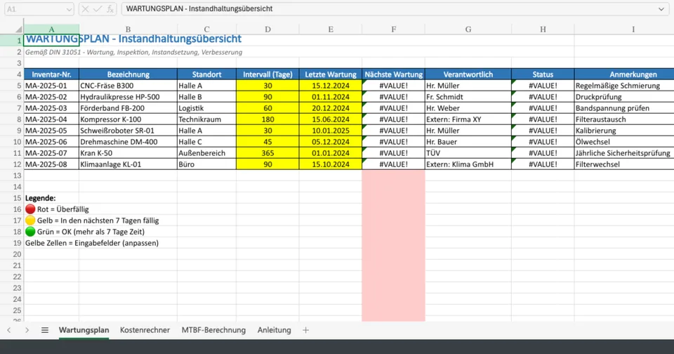Click the select-all corner above row 1

click(11, 29)
